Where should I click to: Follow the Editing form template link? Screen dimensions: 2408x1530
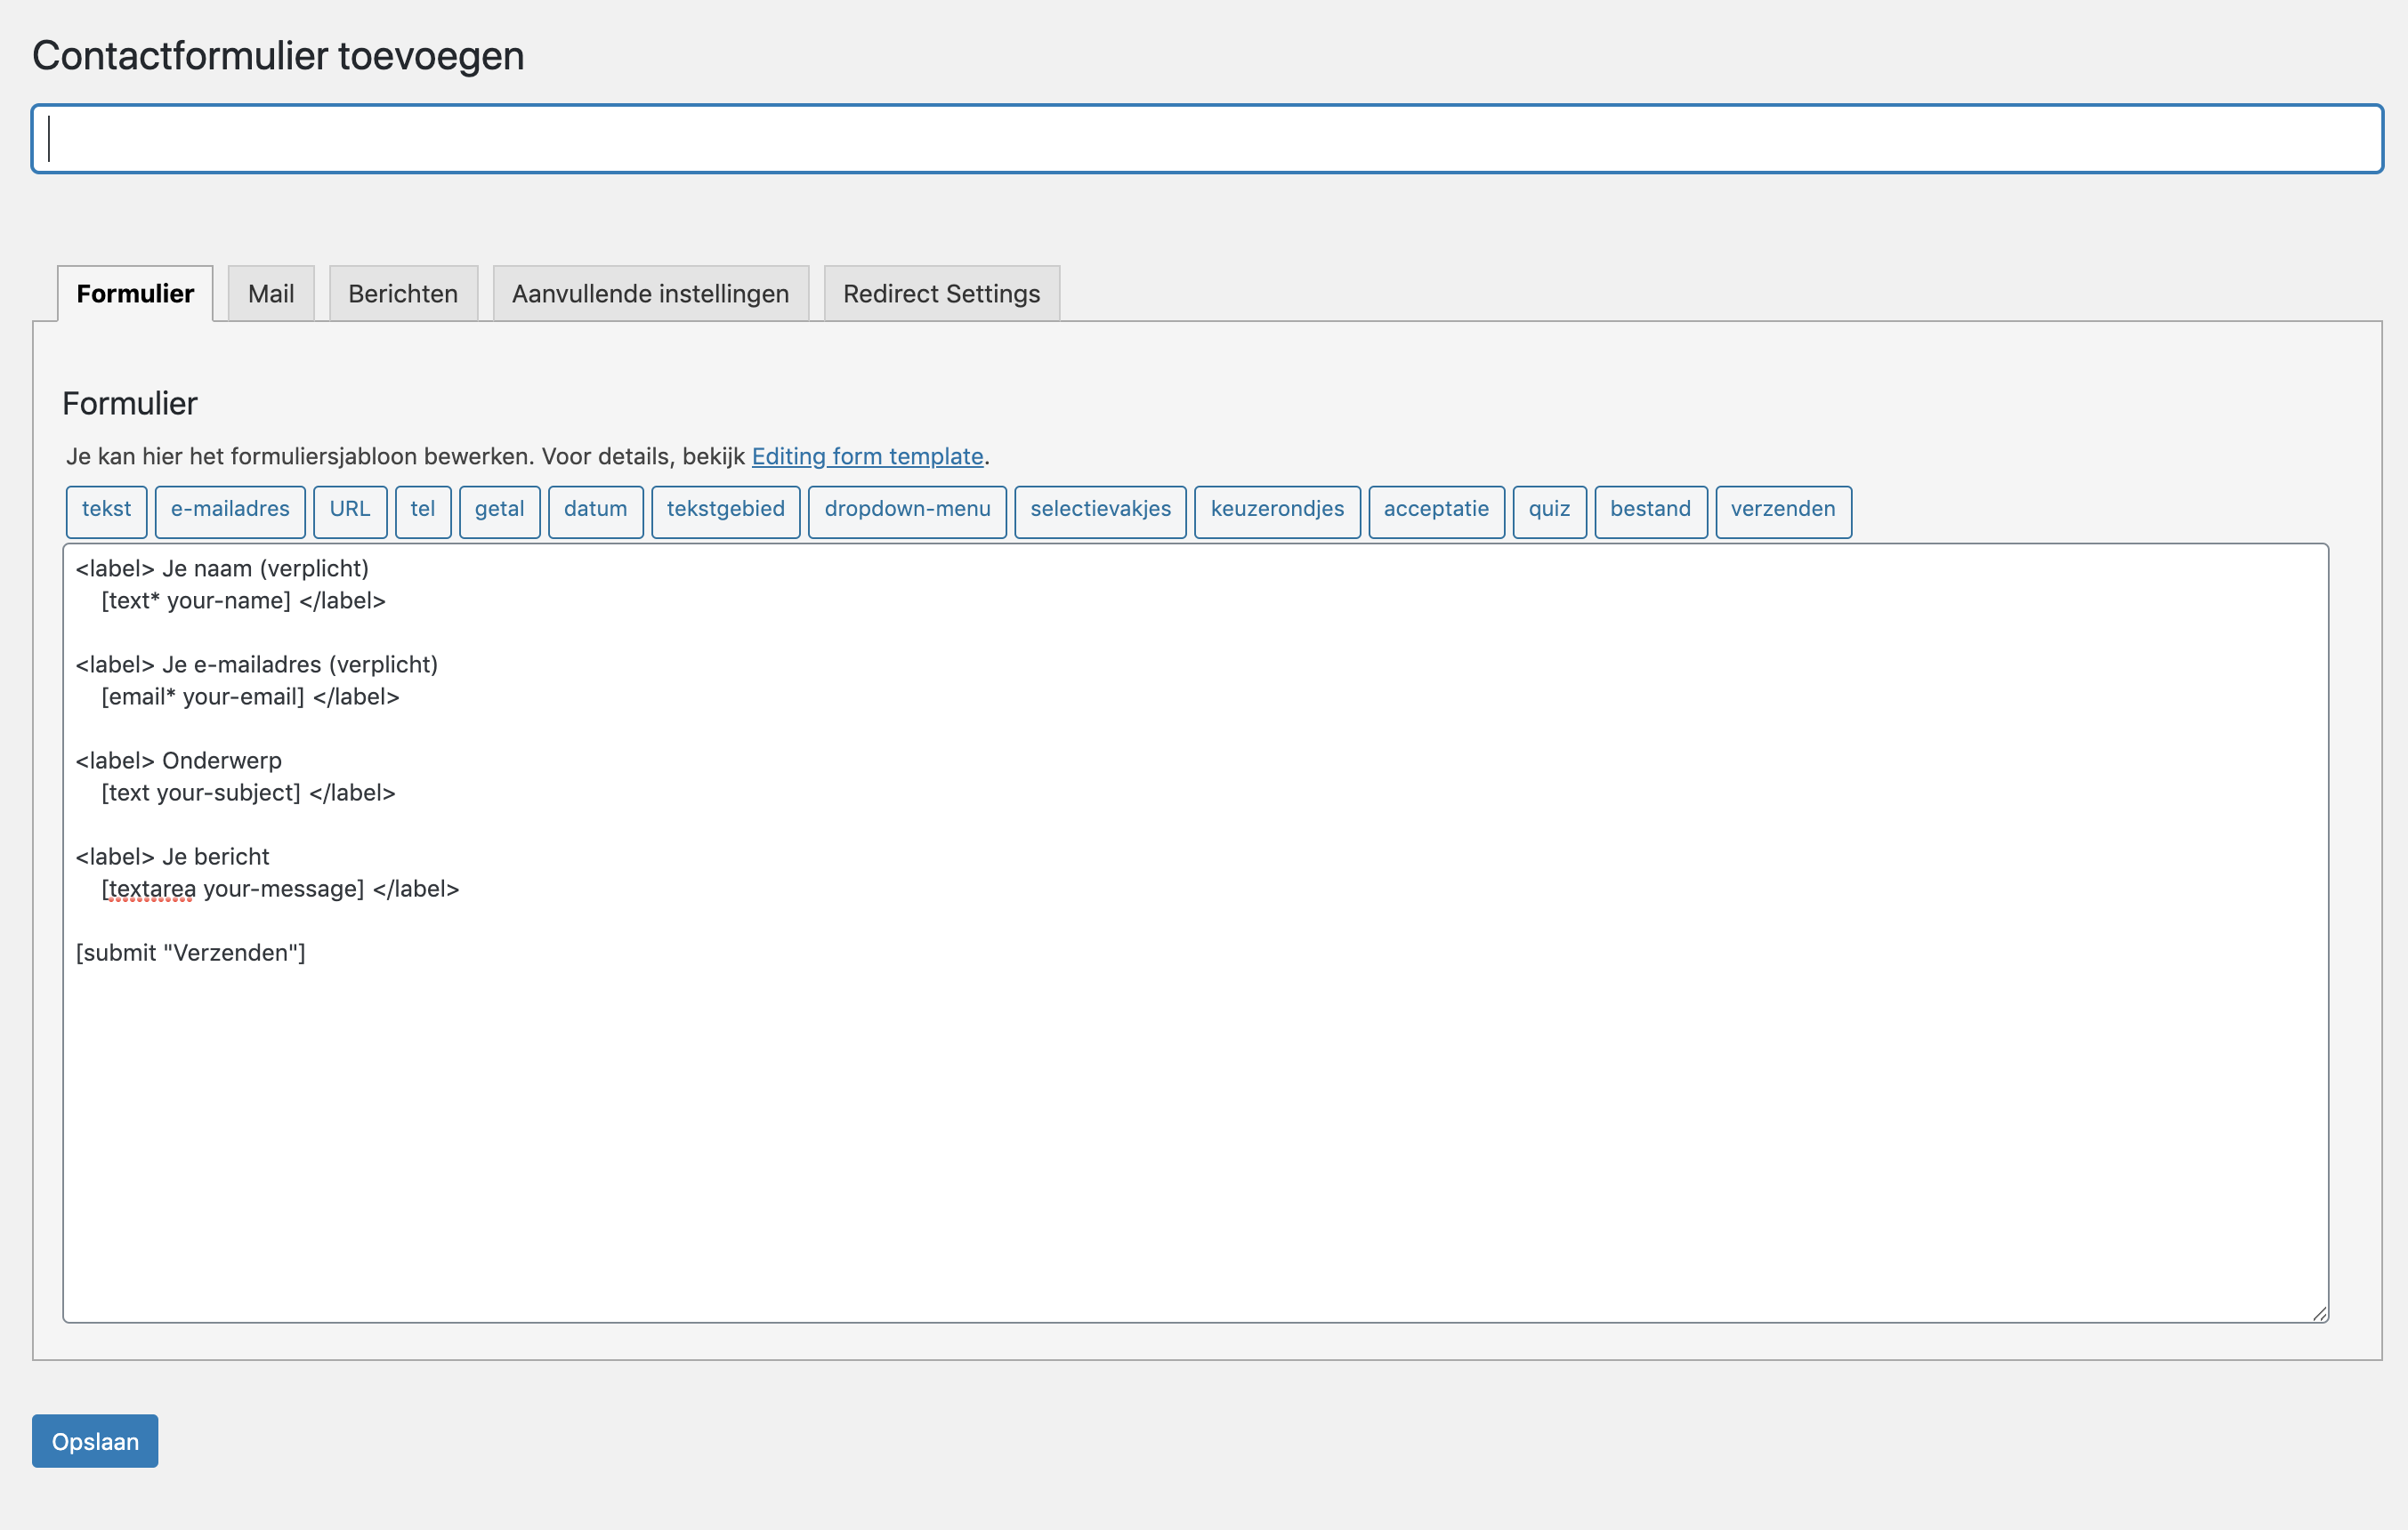(x=868, y=456)
